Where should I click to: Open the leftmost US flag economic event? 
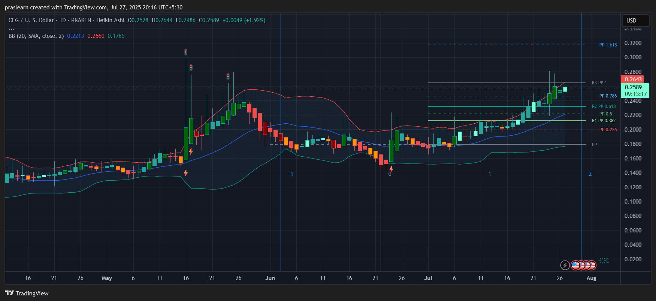[x=575, y=265]
